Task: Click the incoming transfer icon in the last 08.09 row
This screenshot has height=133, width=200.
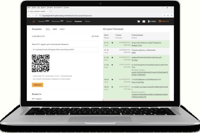Action: point(112,86)
